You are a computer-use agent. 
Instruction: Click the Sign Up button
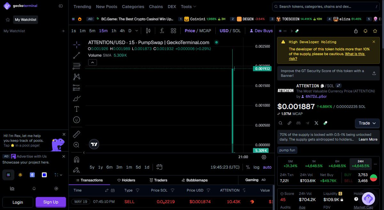(51, 202)
